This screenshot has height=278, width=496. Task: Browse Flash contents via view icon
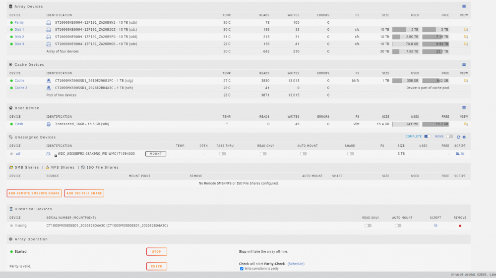466,124
